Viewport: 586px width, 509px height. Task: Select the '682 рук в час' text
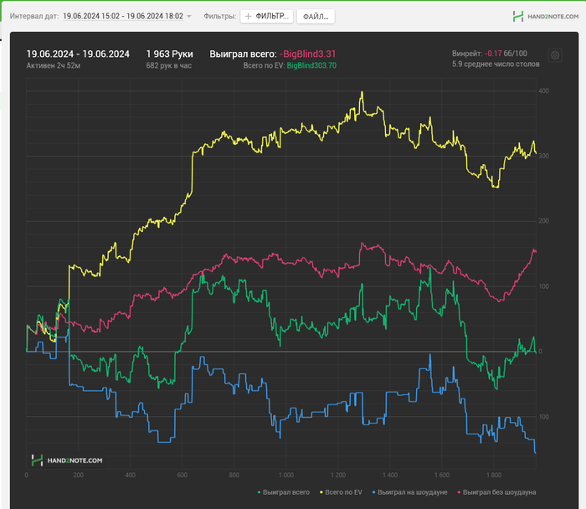click(169, 65)
